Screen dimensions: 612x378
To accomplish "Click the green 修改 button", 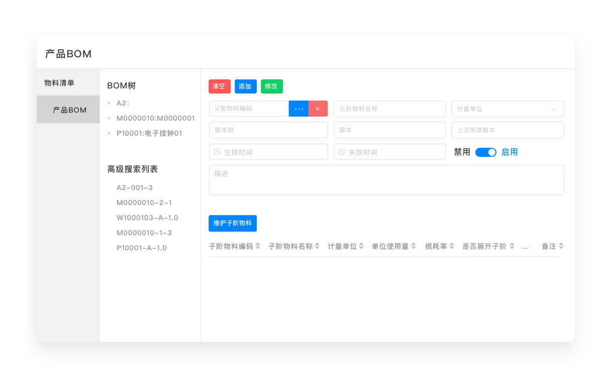I will point(272,86).
